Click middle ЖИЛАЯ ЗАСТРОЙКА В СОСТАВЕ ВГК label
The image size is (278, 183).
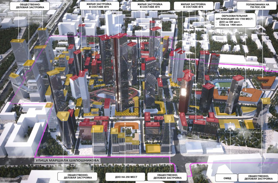[146, 6]
